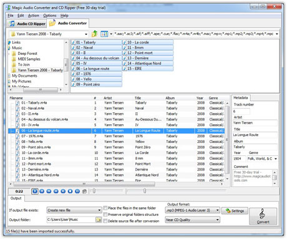Enable Place the files in the same folder

(105, 208)
